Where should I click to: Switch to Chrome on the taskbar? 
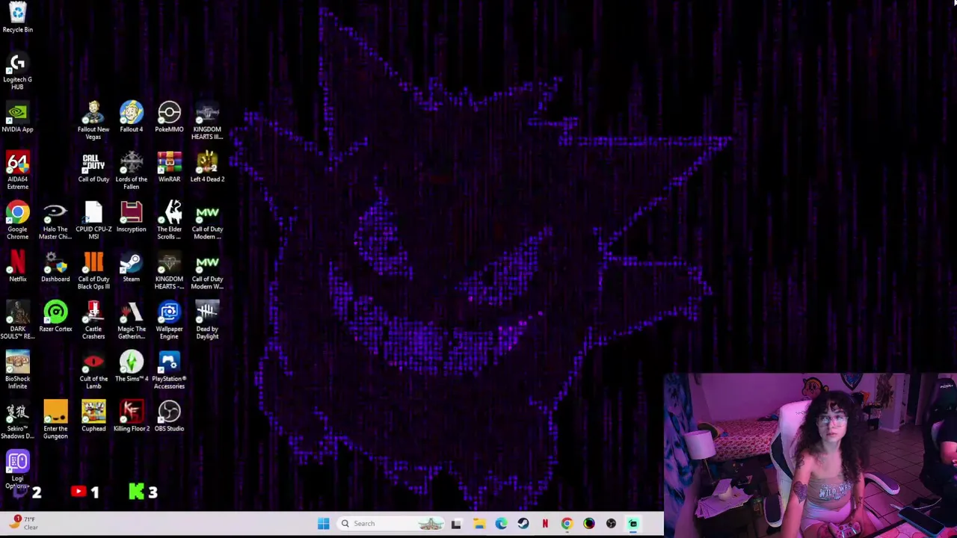[567, 524]
